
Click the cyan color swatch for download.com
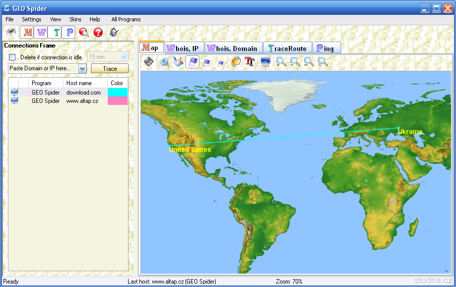(118, 93)
